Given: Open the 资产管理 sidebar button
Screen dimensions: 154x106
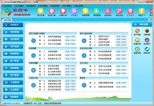Looking at the screenshot, I should [x=13, y=75].
